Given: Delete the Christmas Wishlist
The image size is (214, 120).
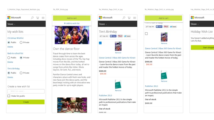Looking at the screenshot, I should coord(10,47).
